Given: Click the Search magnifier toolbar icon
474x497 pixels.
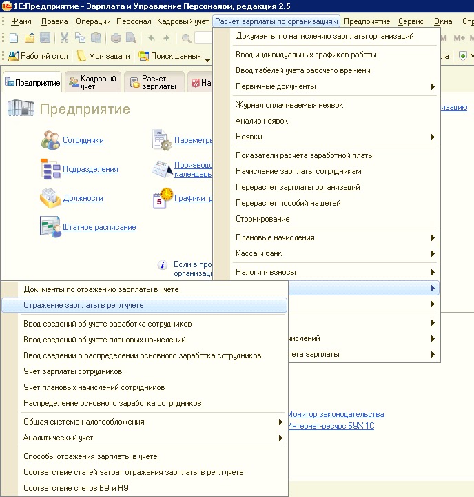Looking at the screenshot, I should point(187,39).
